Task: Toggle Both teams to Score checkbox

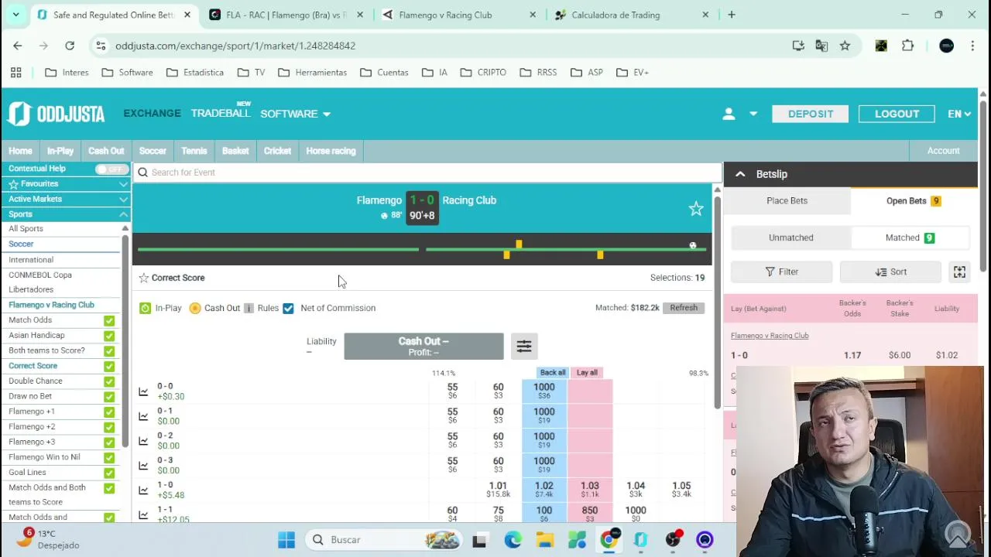Action: [x=109, y=350]
